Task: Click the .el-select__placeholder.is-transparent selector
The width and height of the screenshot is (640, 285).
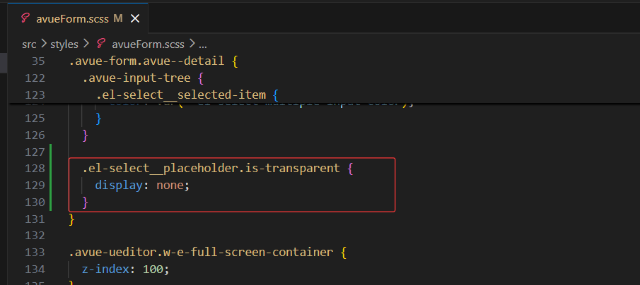Action: pyautogui.click(x=211, y=168)
